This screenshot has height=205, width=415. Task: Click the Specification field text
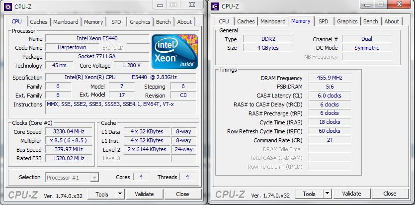click(x=121, y=77)
